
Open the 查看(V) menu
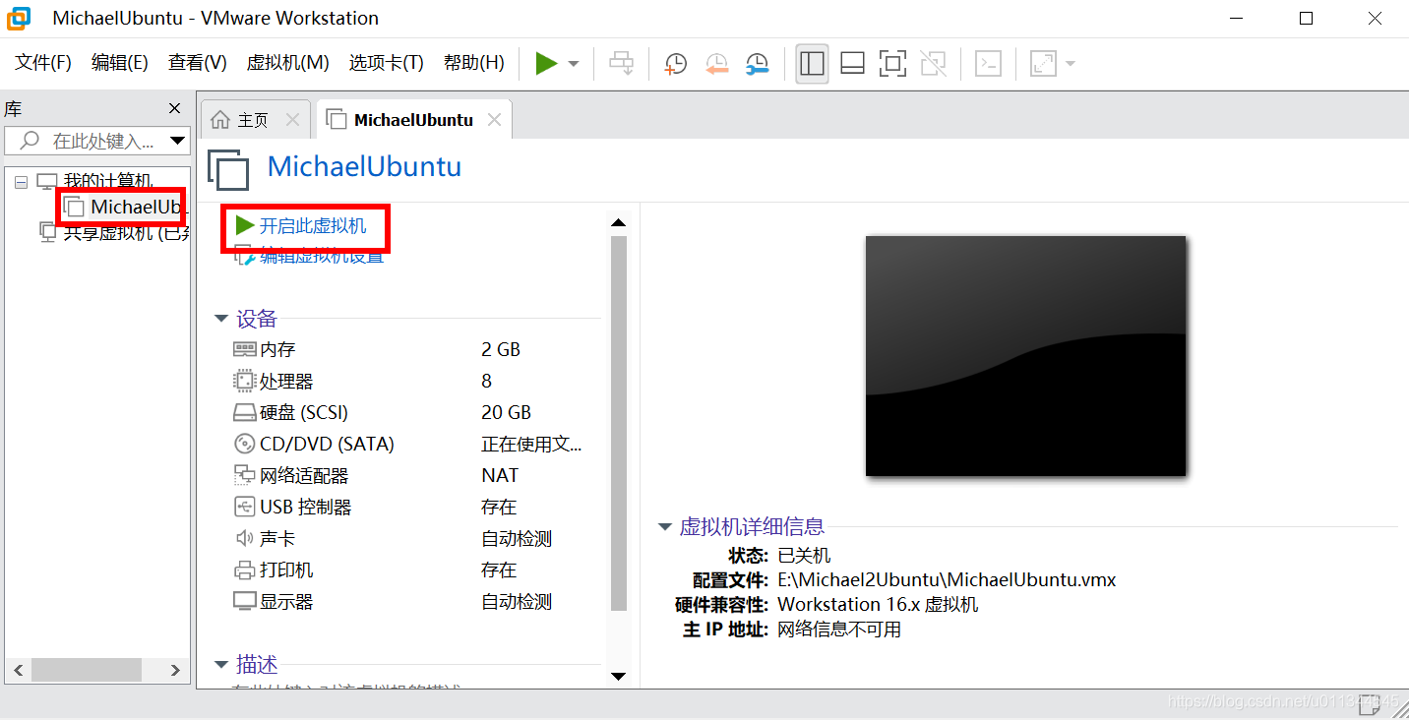(197, 63)
